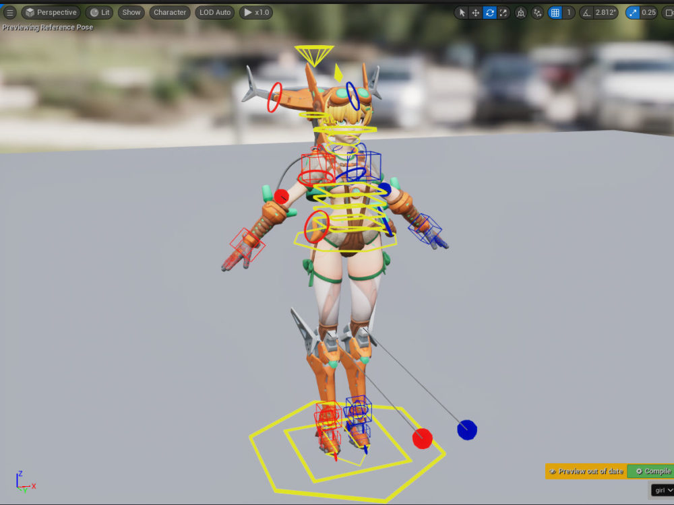This screenshot has height=505, width=674.
Task: Select the red sphere control at the elbow
Action: (x=282, y=197)
